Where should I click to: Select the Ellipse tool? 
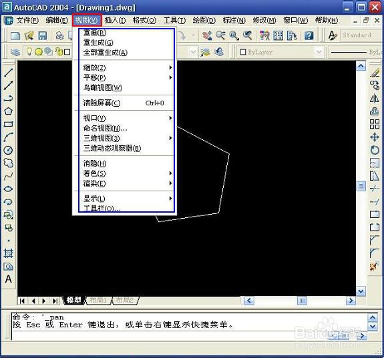(8, 189)
